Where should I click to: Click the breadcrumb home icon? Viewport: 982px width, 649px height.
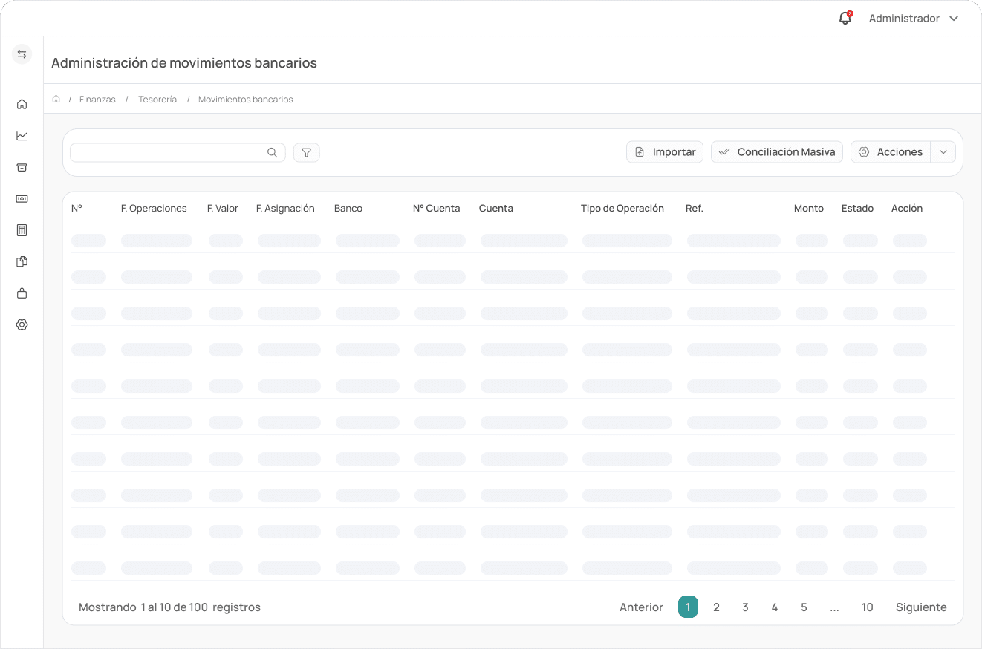56,99
